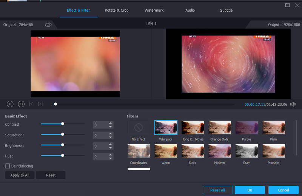Stop the video preview
302x196 pixels.
(21, 104)
